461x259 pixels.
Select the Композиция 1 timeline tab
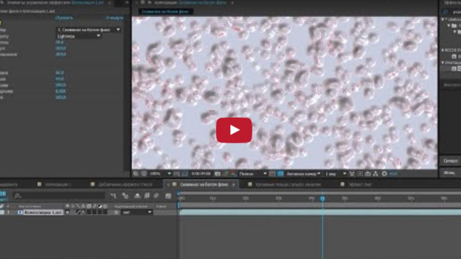click(x=58, y=184)
